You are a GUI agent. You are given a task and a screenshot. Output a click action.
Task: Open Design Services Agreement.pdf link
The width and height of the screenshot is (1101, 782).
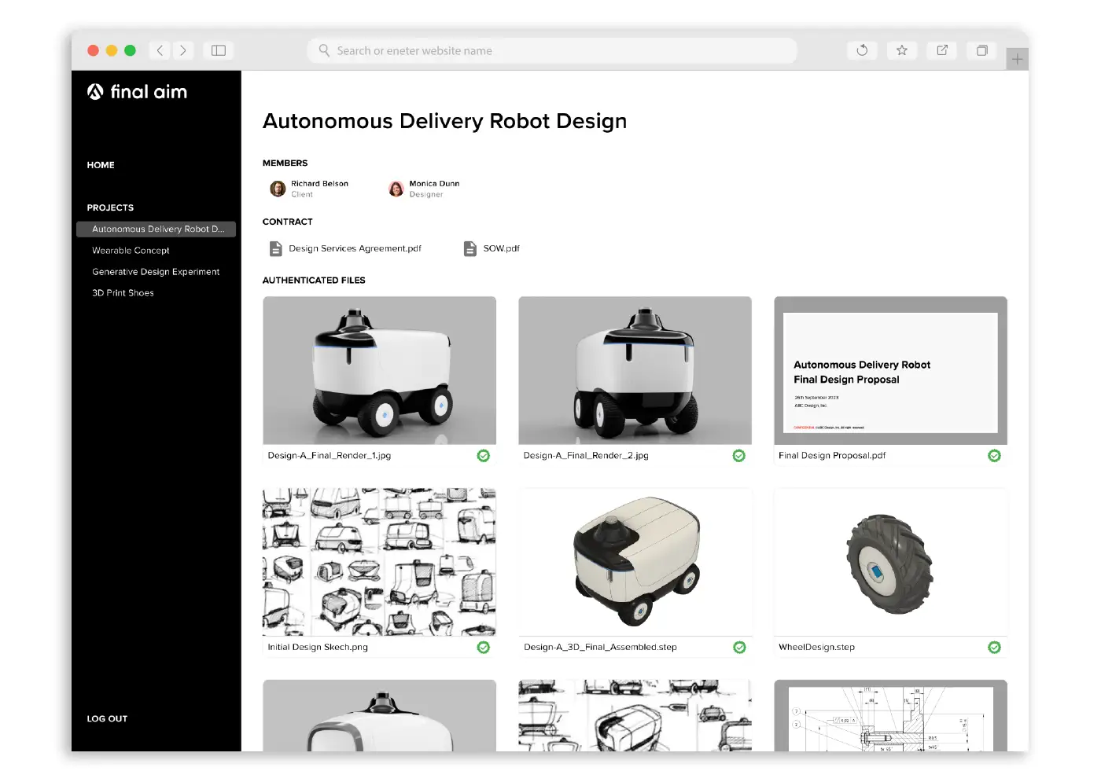[355, 248]
